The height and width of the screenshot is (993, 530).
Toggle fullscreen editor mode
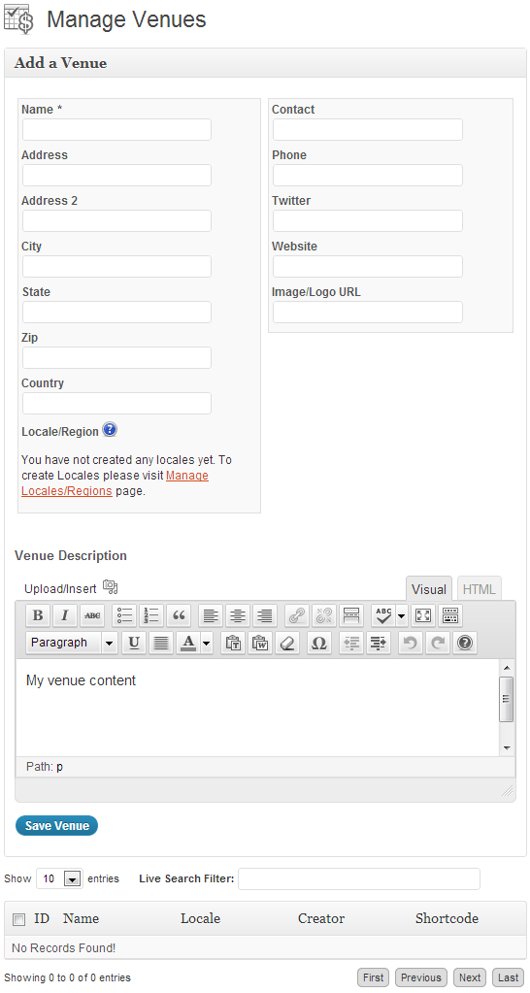(x=423, y=615)
